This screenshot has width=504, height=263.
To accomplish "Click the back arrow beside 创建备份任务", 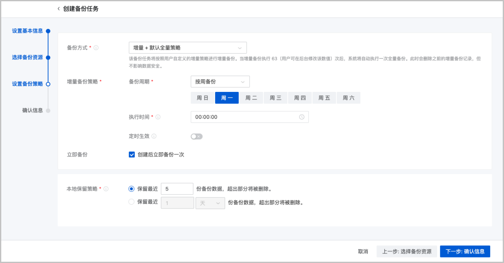I will [x=58, y=9].
